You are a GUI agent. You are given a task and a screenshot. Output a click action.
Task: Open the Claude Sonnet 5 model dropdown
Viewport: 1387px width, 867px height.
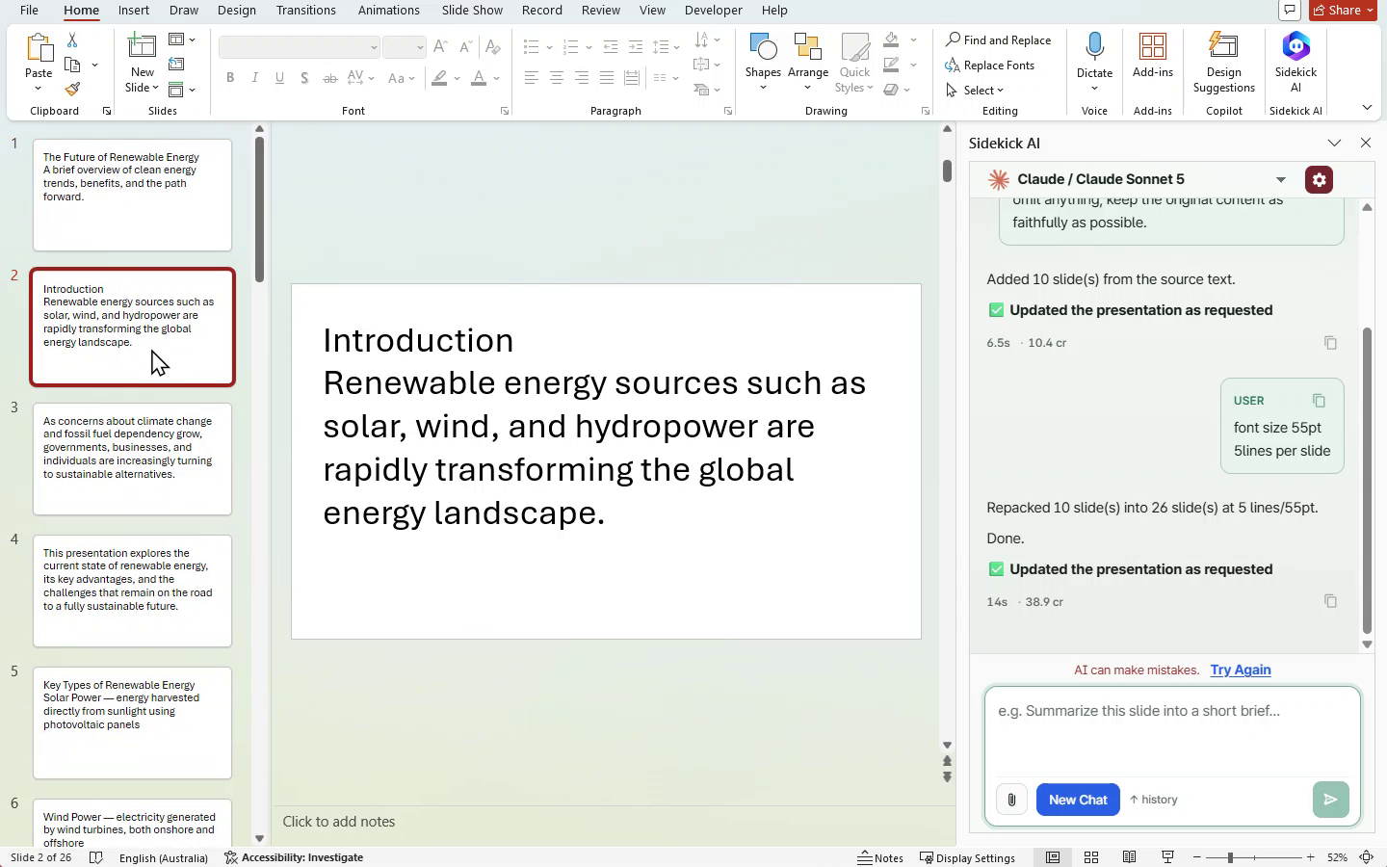click(1280, 180)
